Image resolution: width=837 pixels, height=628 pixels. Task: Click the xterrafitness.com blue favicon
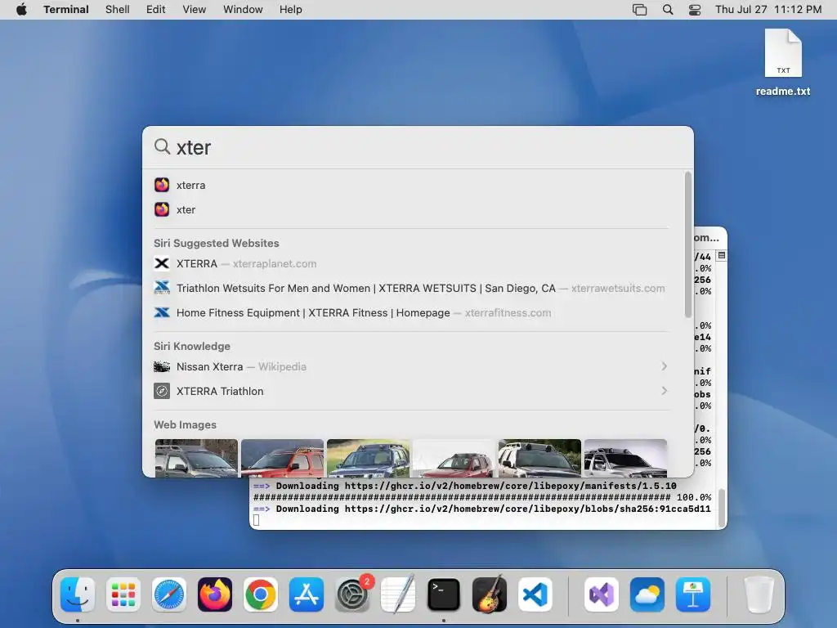162,312
